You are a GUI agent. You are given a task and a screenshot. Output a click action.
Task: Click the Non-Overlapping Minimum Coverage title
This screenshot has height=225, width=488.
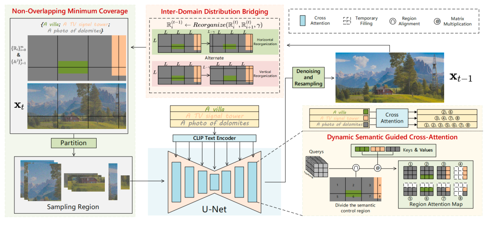69,9
